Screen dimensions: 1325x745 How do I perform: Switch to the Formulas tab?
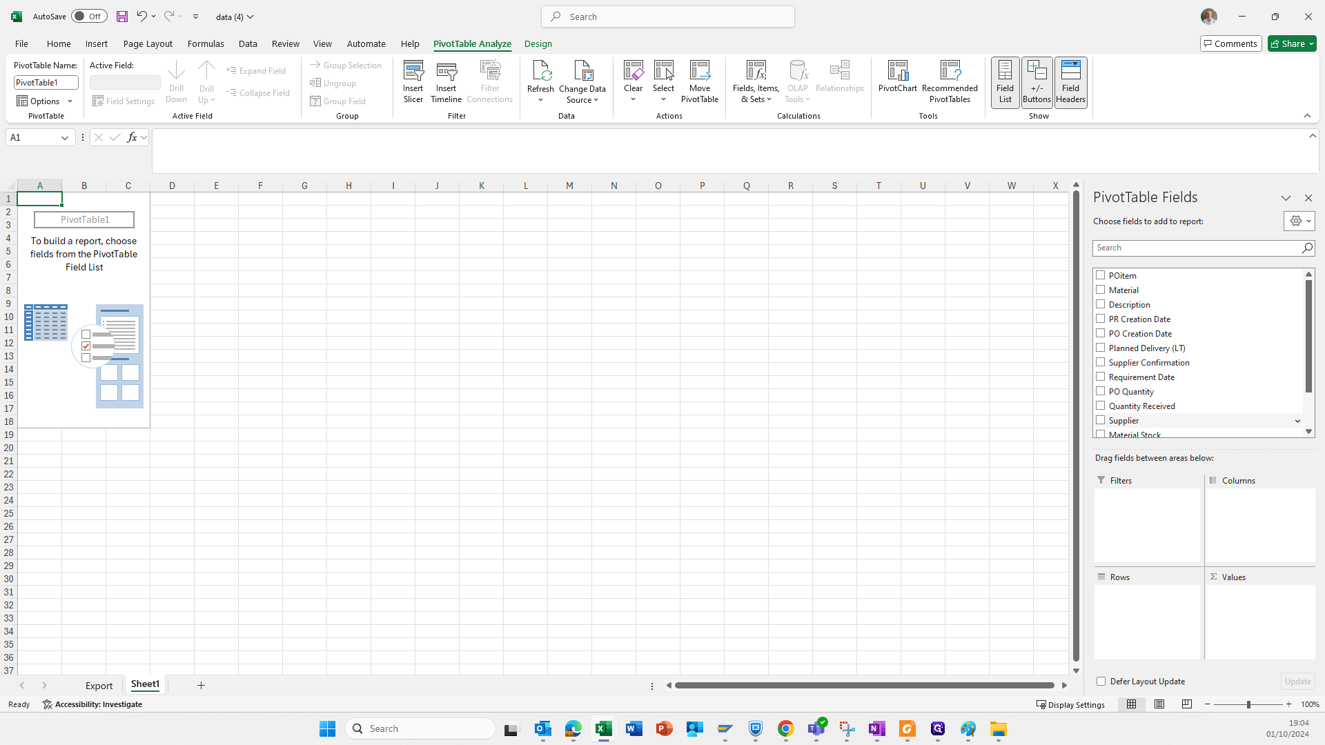pos(206,43)
